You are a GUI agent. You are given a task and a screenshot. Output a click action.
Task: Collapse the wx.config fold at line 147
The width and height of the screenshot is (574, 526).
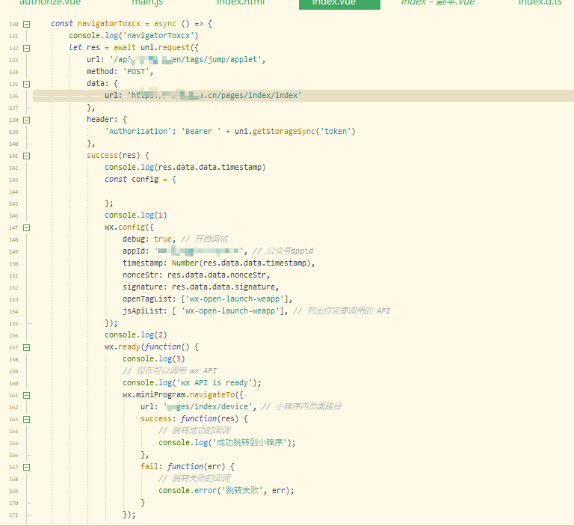click(x=26, y=227)
